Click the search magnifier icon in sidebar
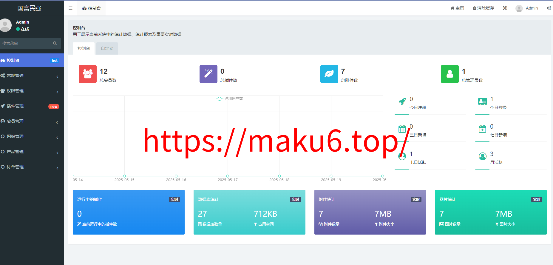Screen dimensions: 553x265 tap(55, 43)
